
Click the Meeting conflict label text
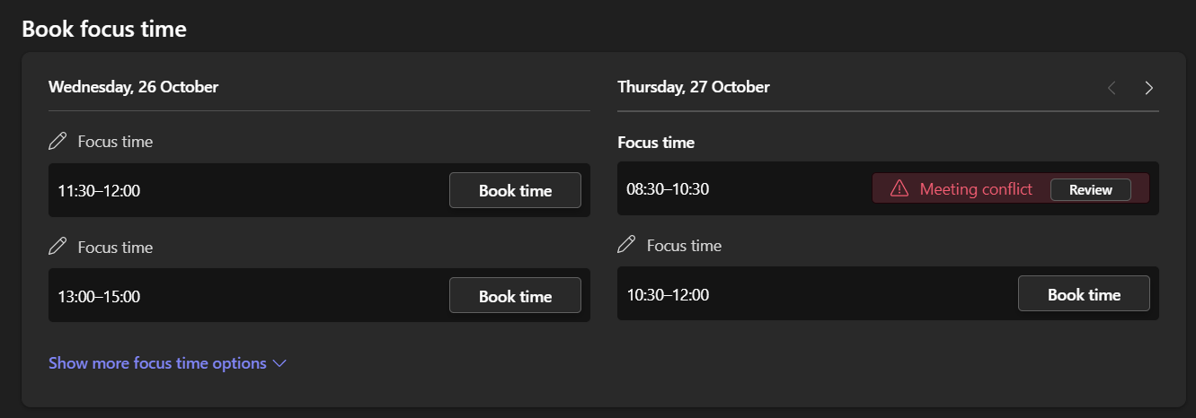(x=976, y=189)
